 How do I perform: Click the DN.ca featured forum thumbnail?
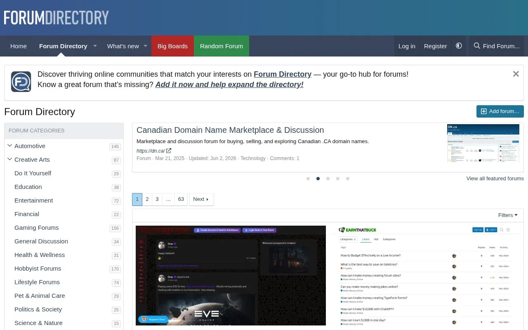483,143
